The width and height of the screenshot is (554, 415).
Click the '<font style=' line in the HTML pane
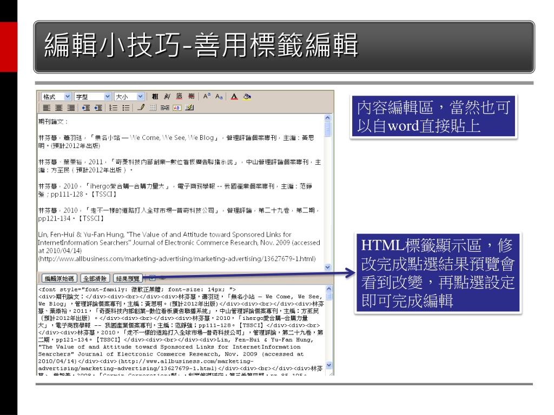coord(137,290)
